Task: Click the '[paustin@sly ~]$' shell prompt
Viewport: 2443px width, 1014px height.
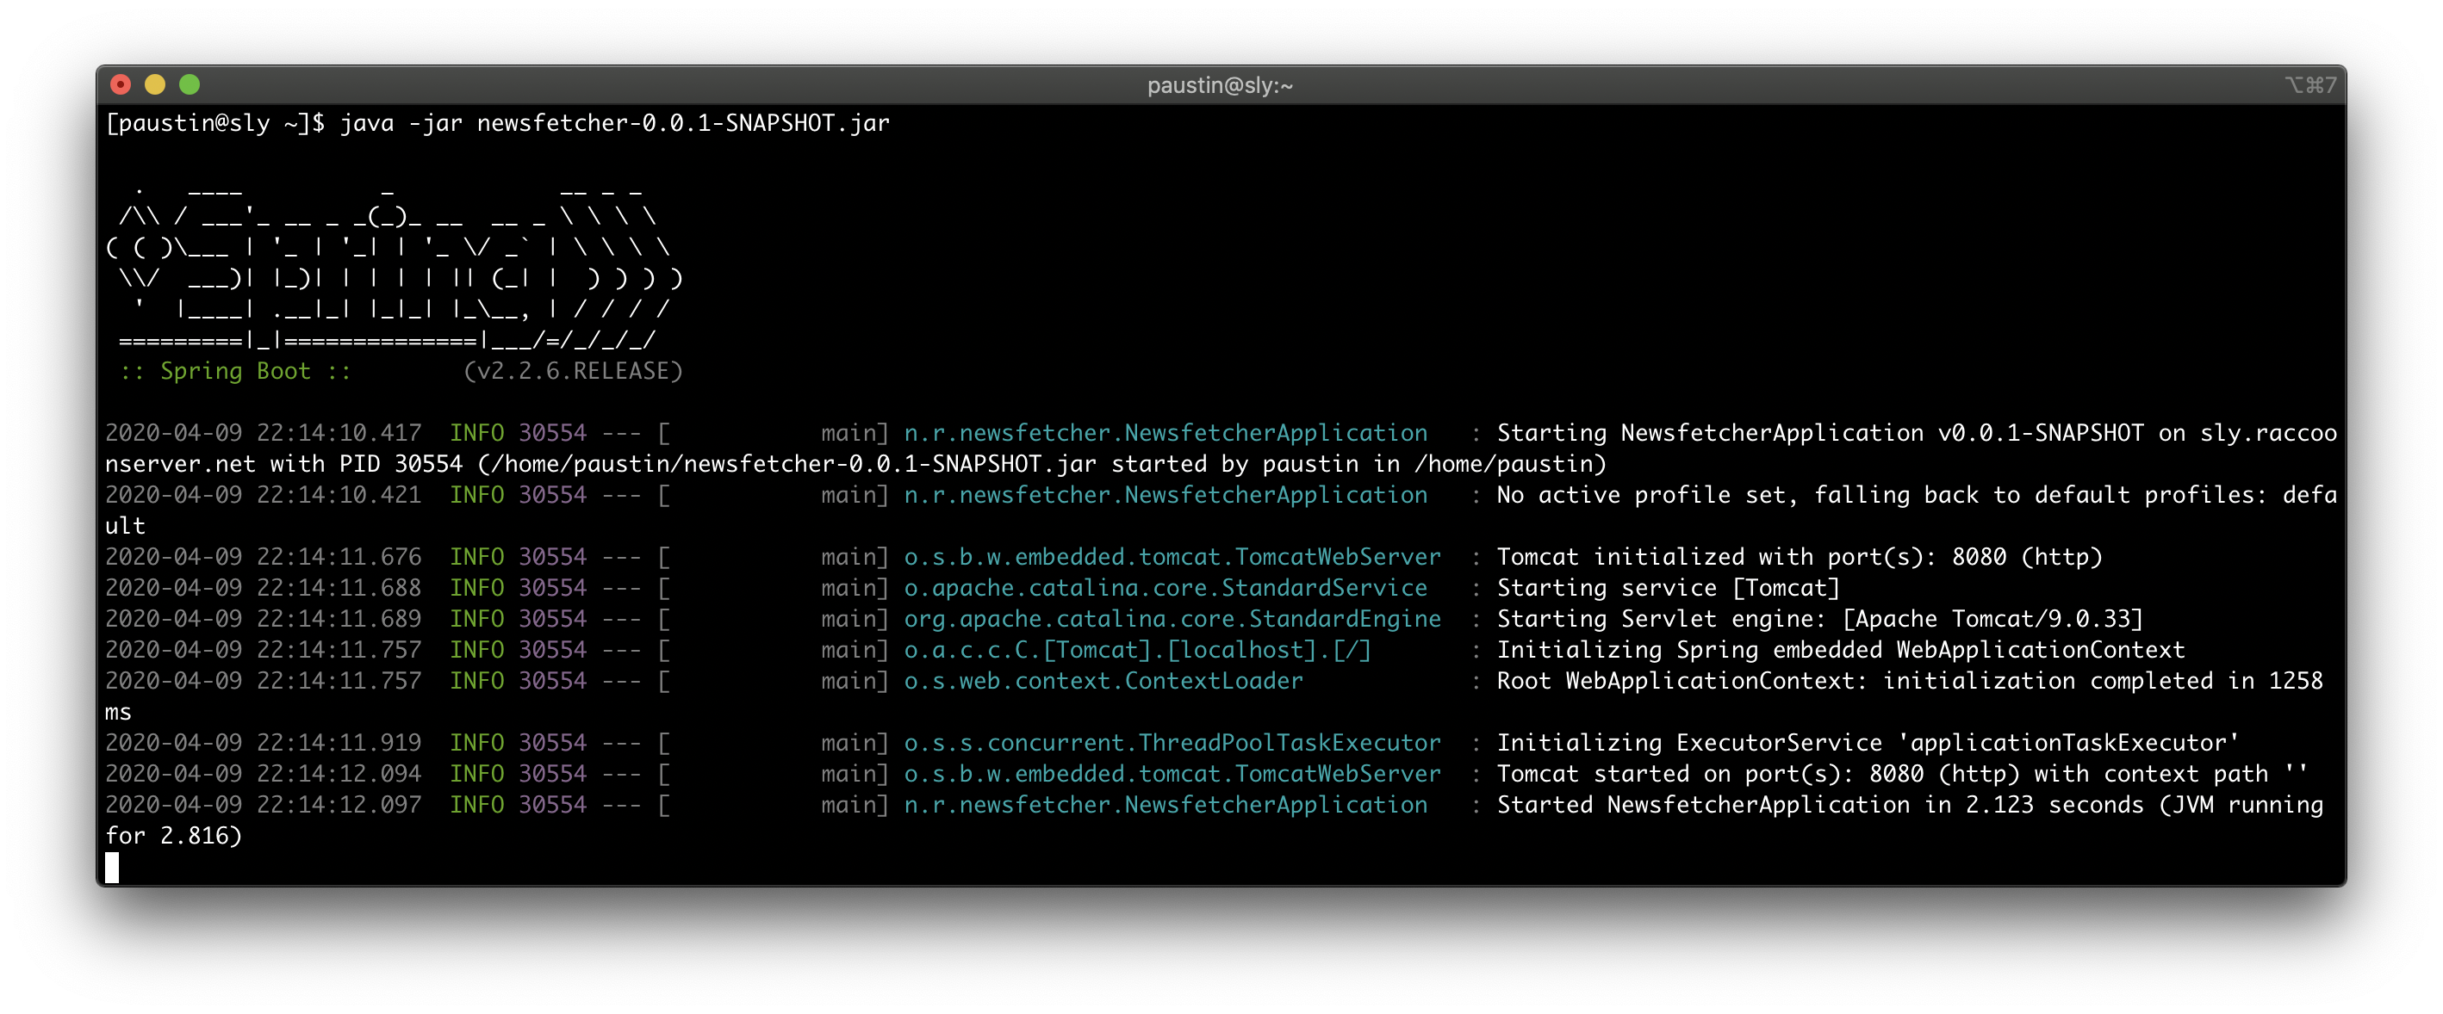Action: (214, 123)
